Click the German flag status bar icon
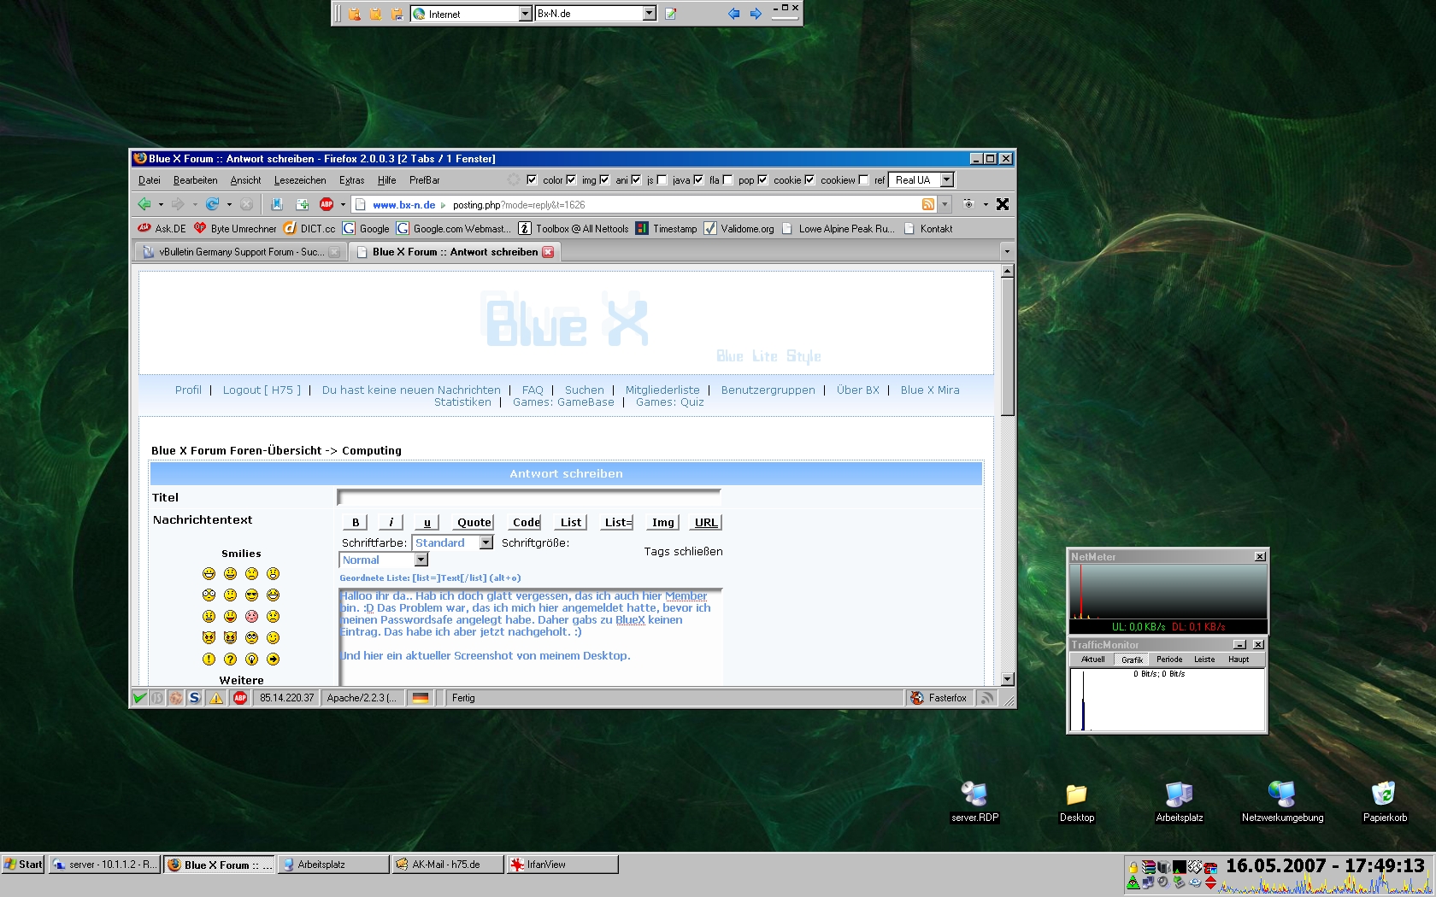The height and width of the screenshot is (897, 1436). 420,698
